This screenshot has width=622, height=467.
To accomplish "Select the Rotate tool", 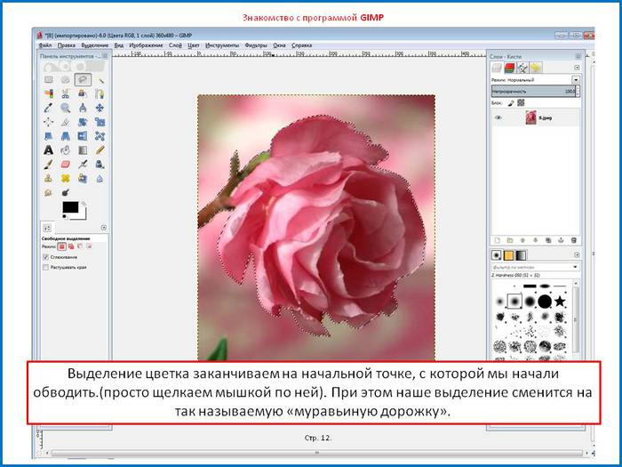I will [x=83, y=122].
